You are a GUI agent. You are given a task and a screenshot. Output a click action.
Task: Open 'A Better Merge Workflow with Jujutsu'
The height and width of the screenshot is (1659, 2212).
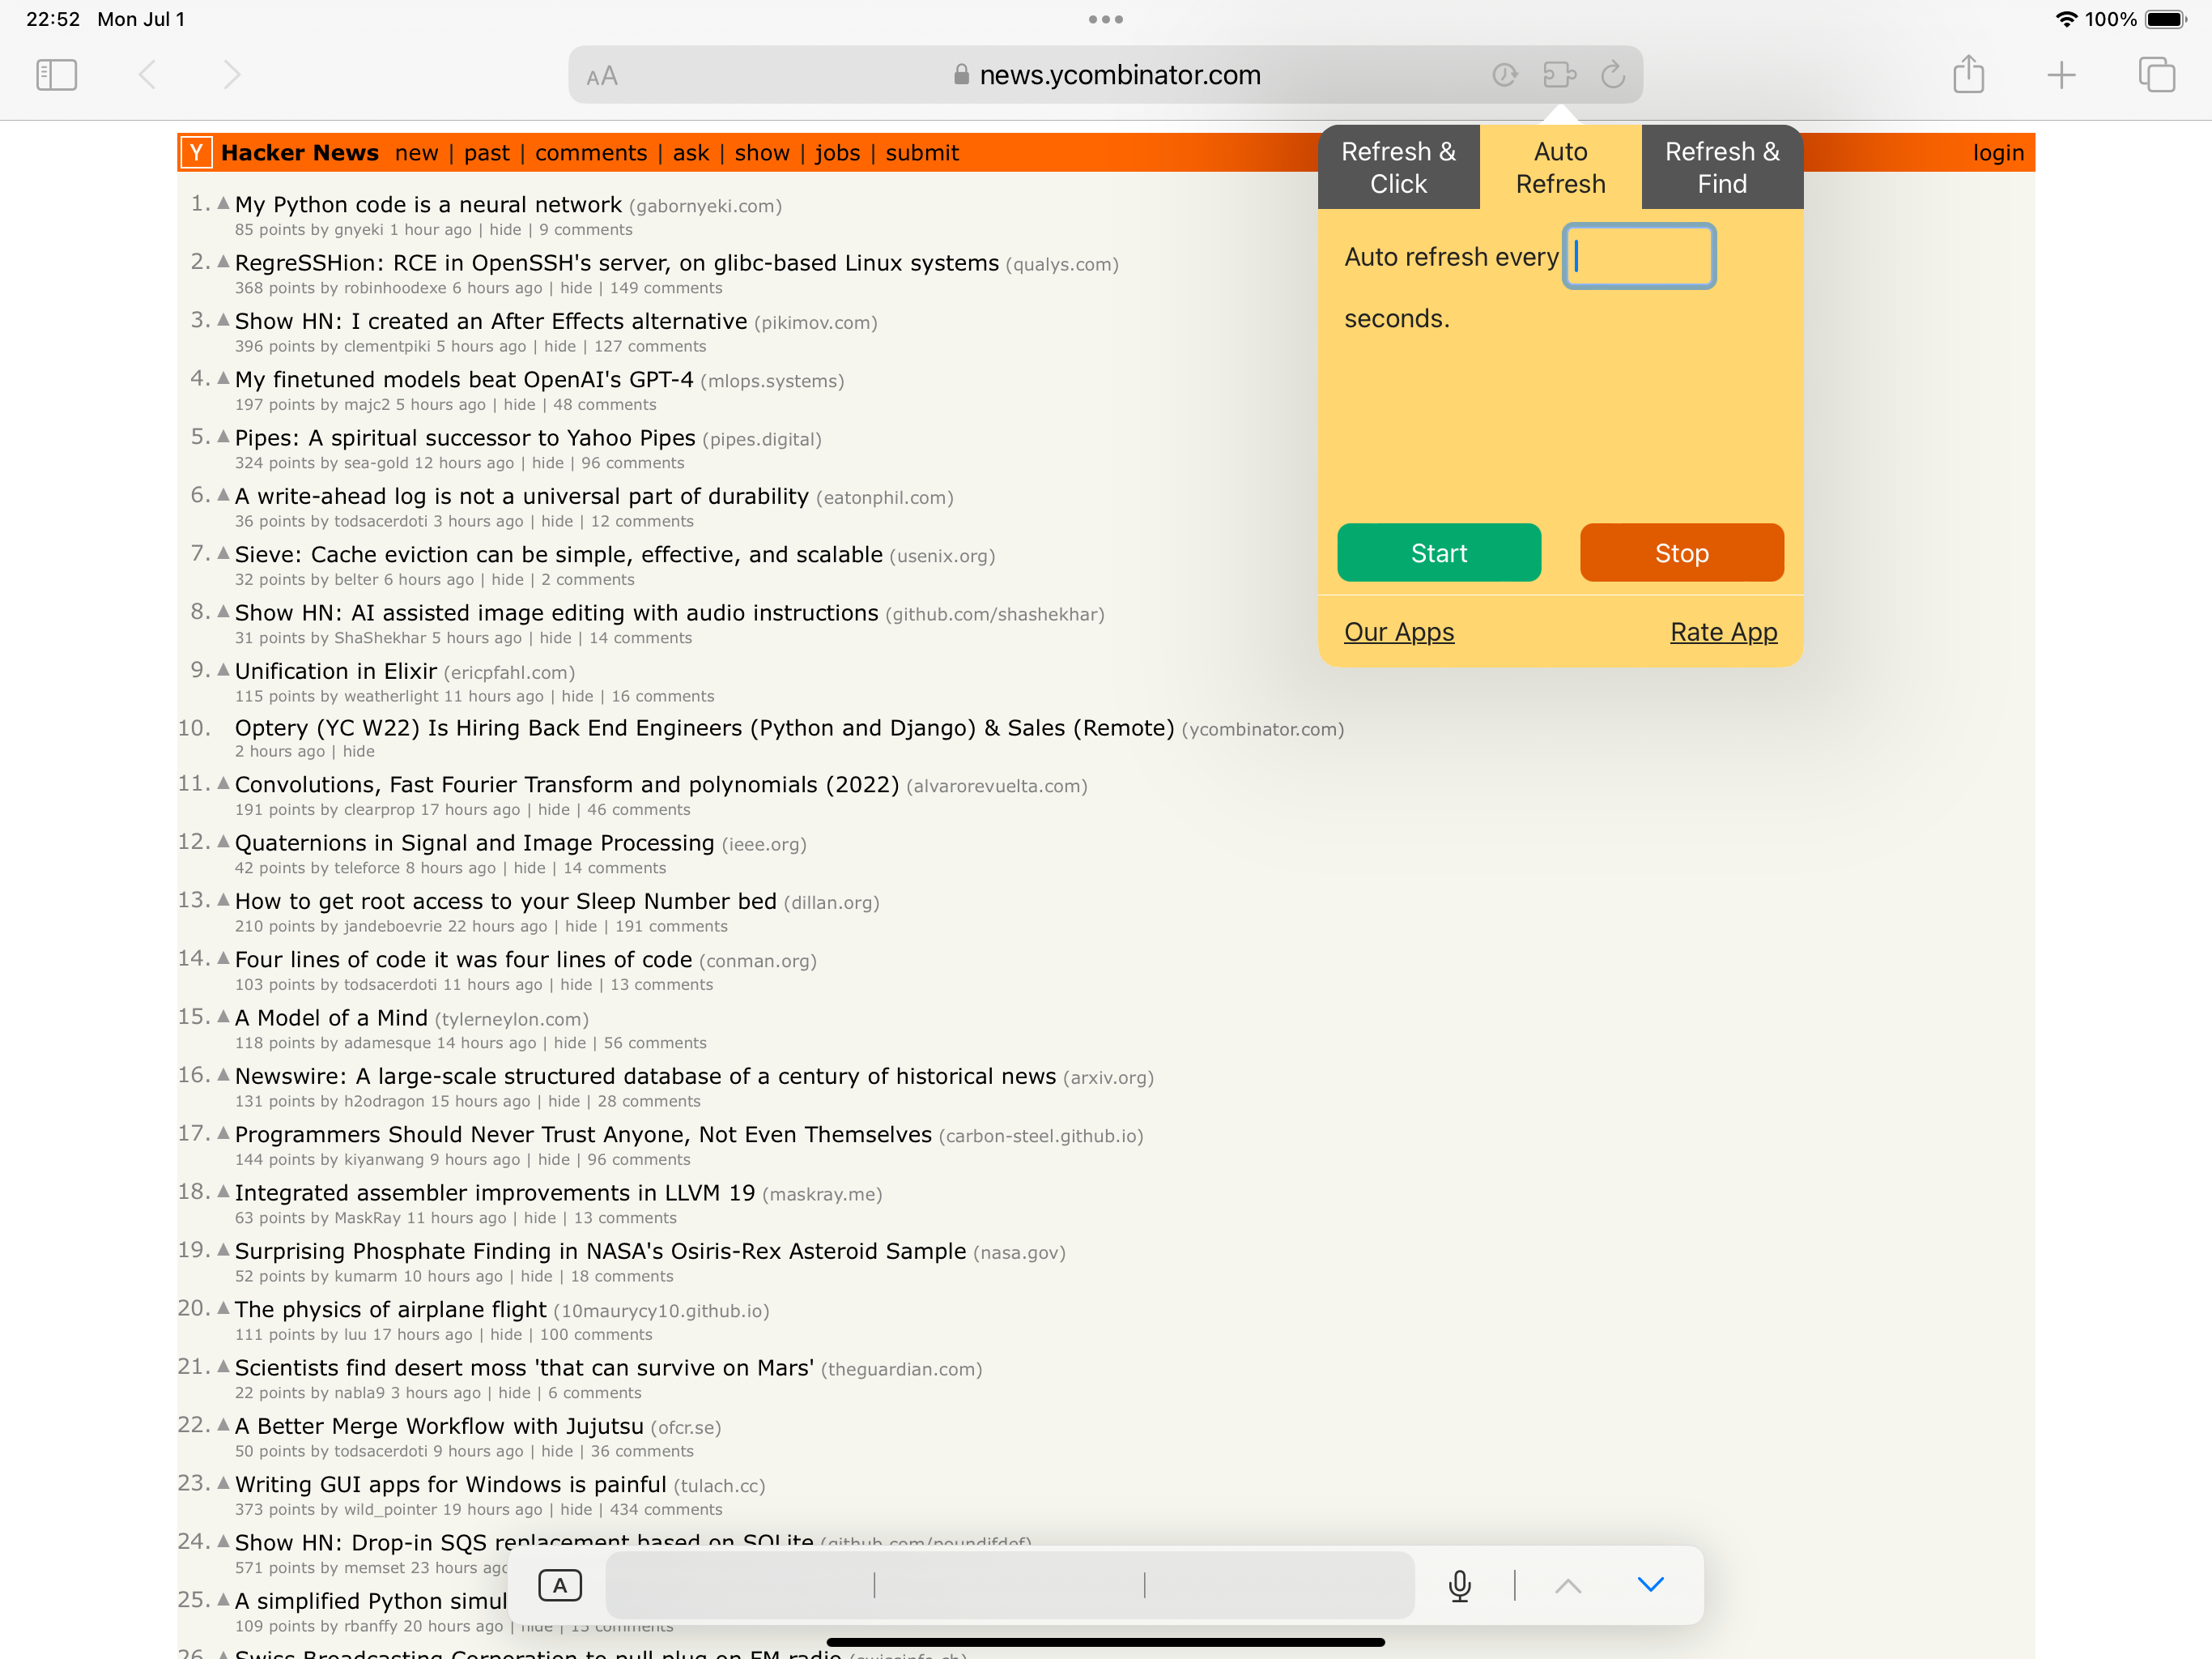[439, 1426]
